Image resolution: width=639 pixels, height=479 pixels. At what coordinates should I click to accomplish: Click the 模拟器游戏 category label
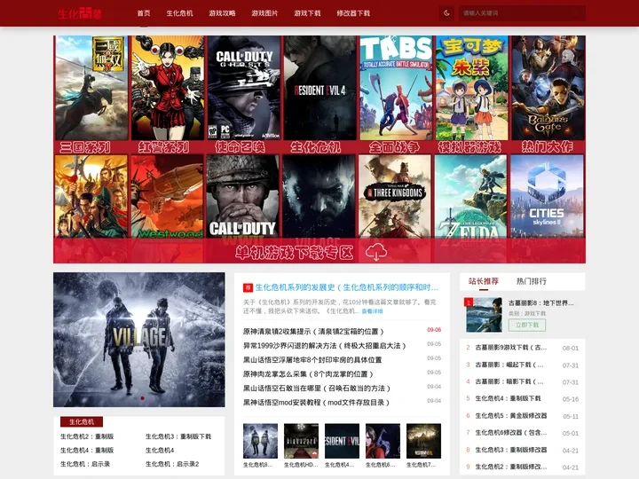pyautogui.click(x=469, y=147)
